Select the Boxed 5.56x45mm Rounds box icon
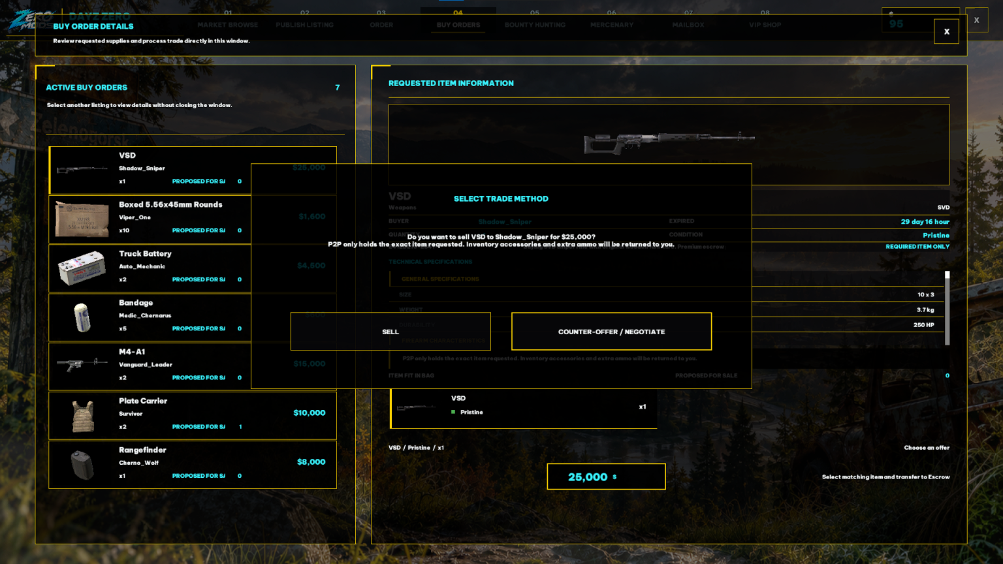The width and height of the screenshot is (1003, 564). coord(82,219)
